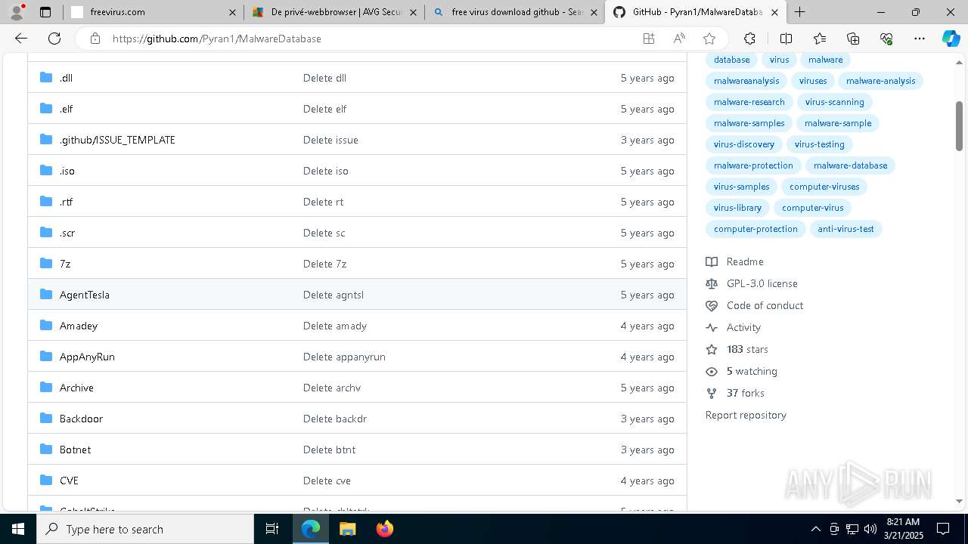Open the Amadey folder link

tap(79, 326)
